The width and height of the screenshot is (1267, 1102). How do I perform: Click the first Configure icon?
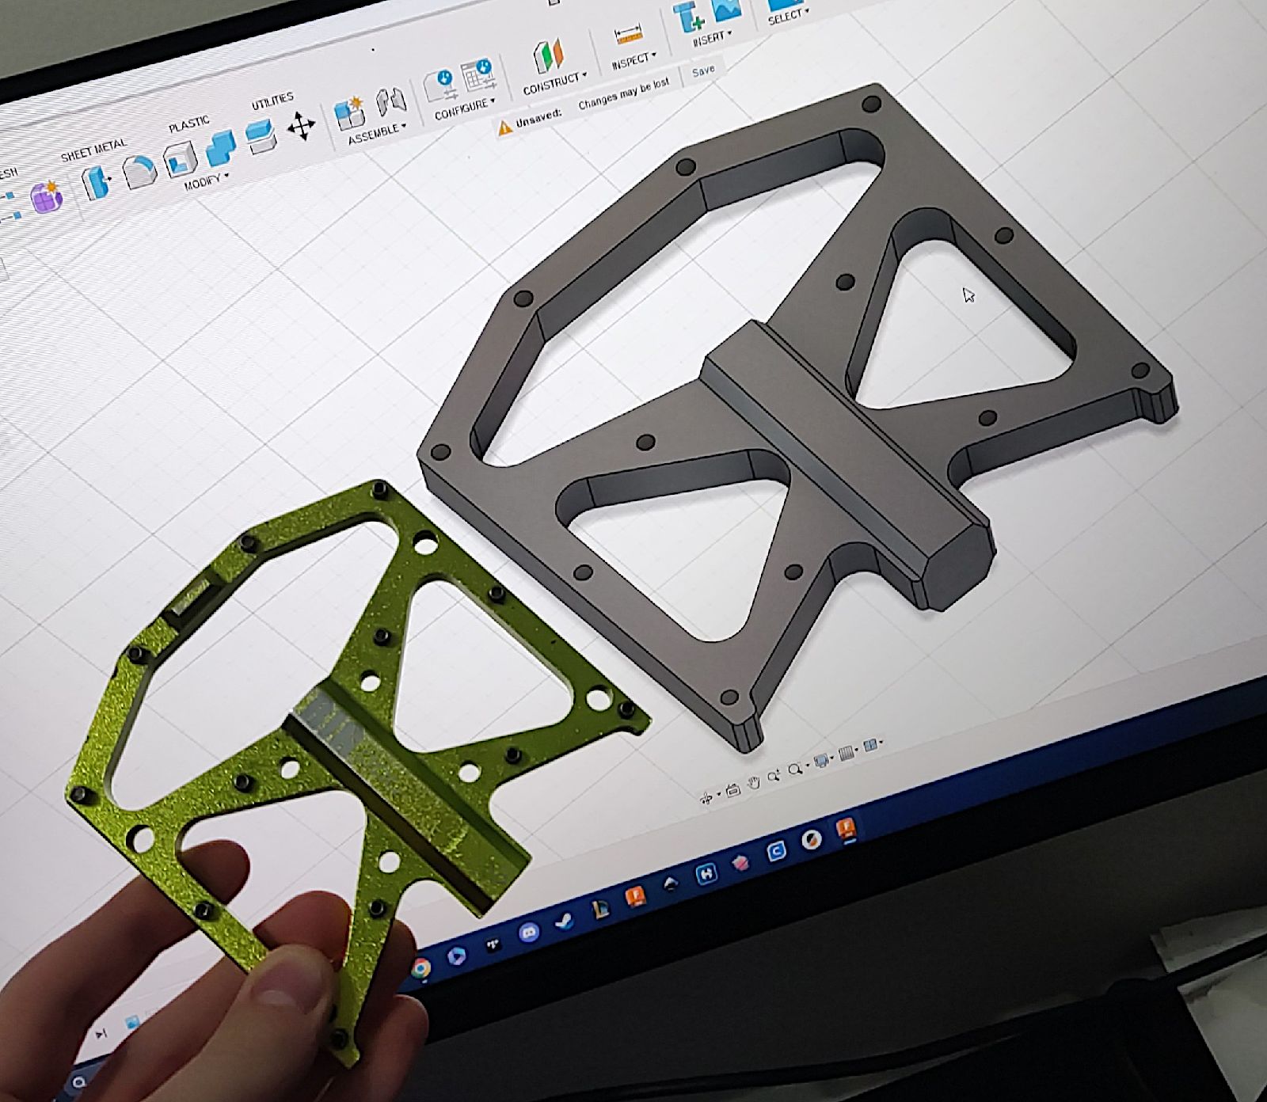click(x=440, y=85)
